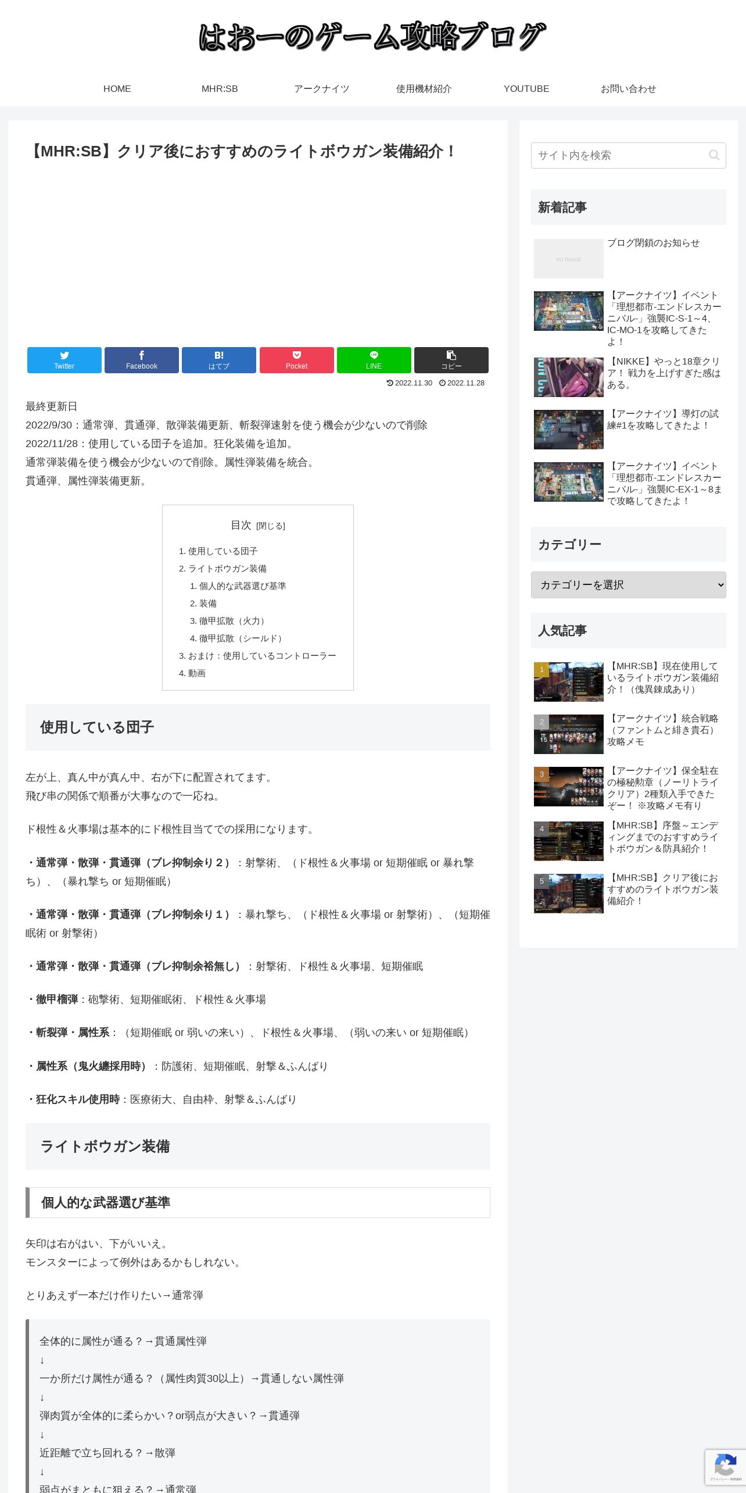This screenshot has width=746, height=1493.
Task: Open the NIKKE 18章クリア article
Action: (x=665, y=373)
